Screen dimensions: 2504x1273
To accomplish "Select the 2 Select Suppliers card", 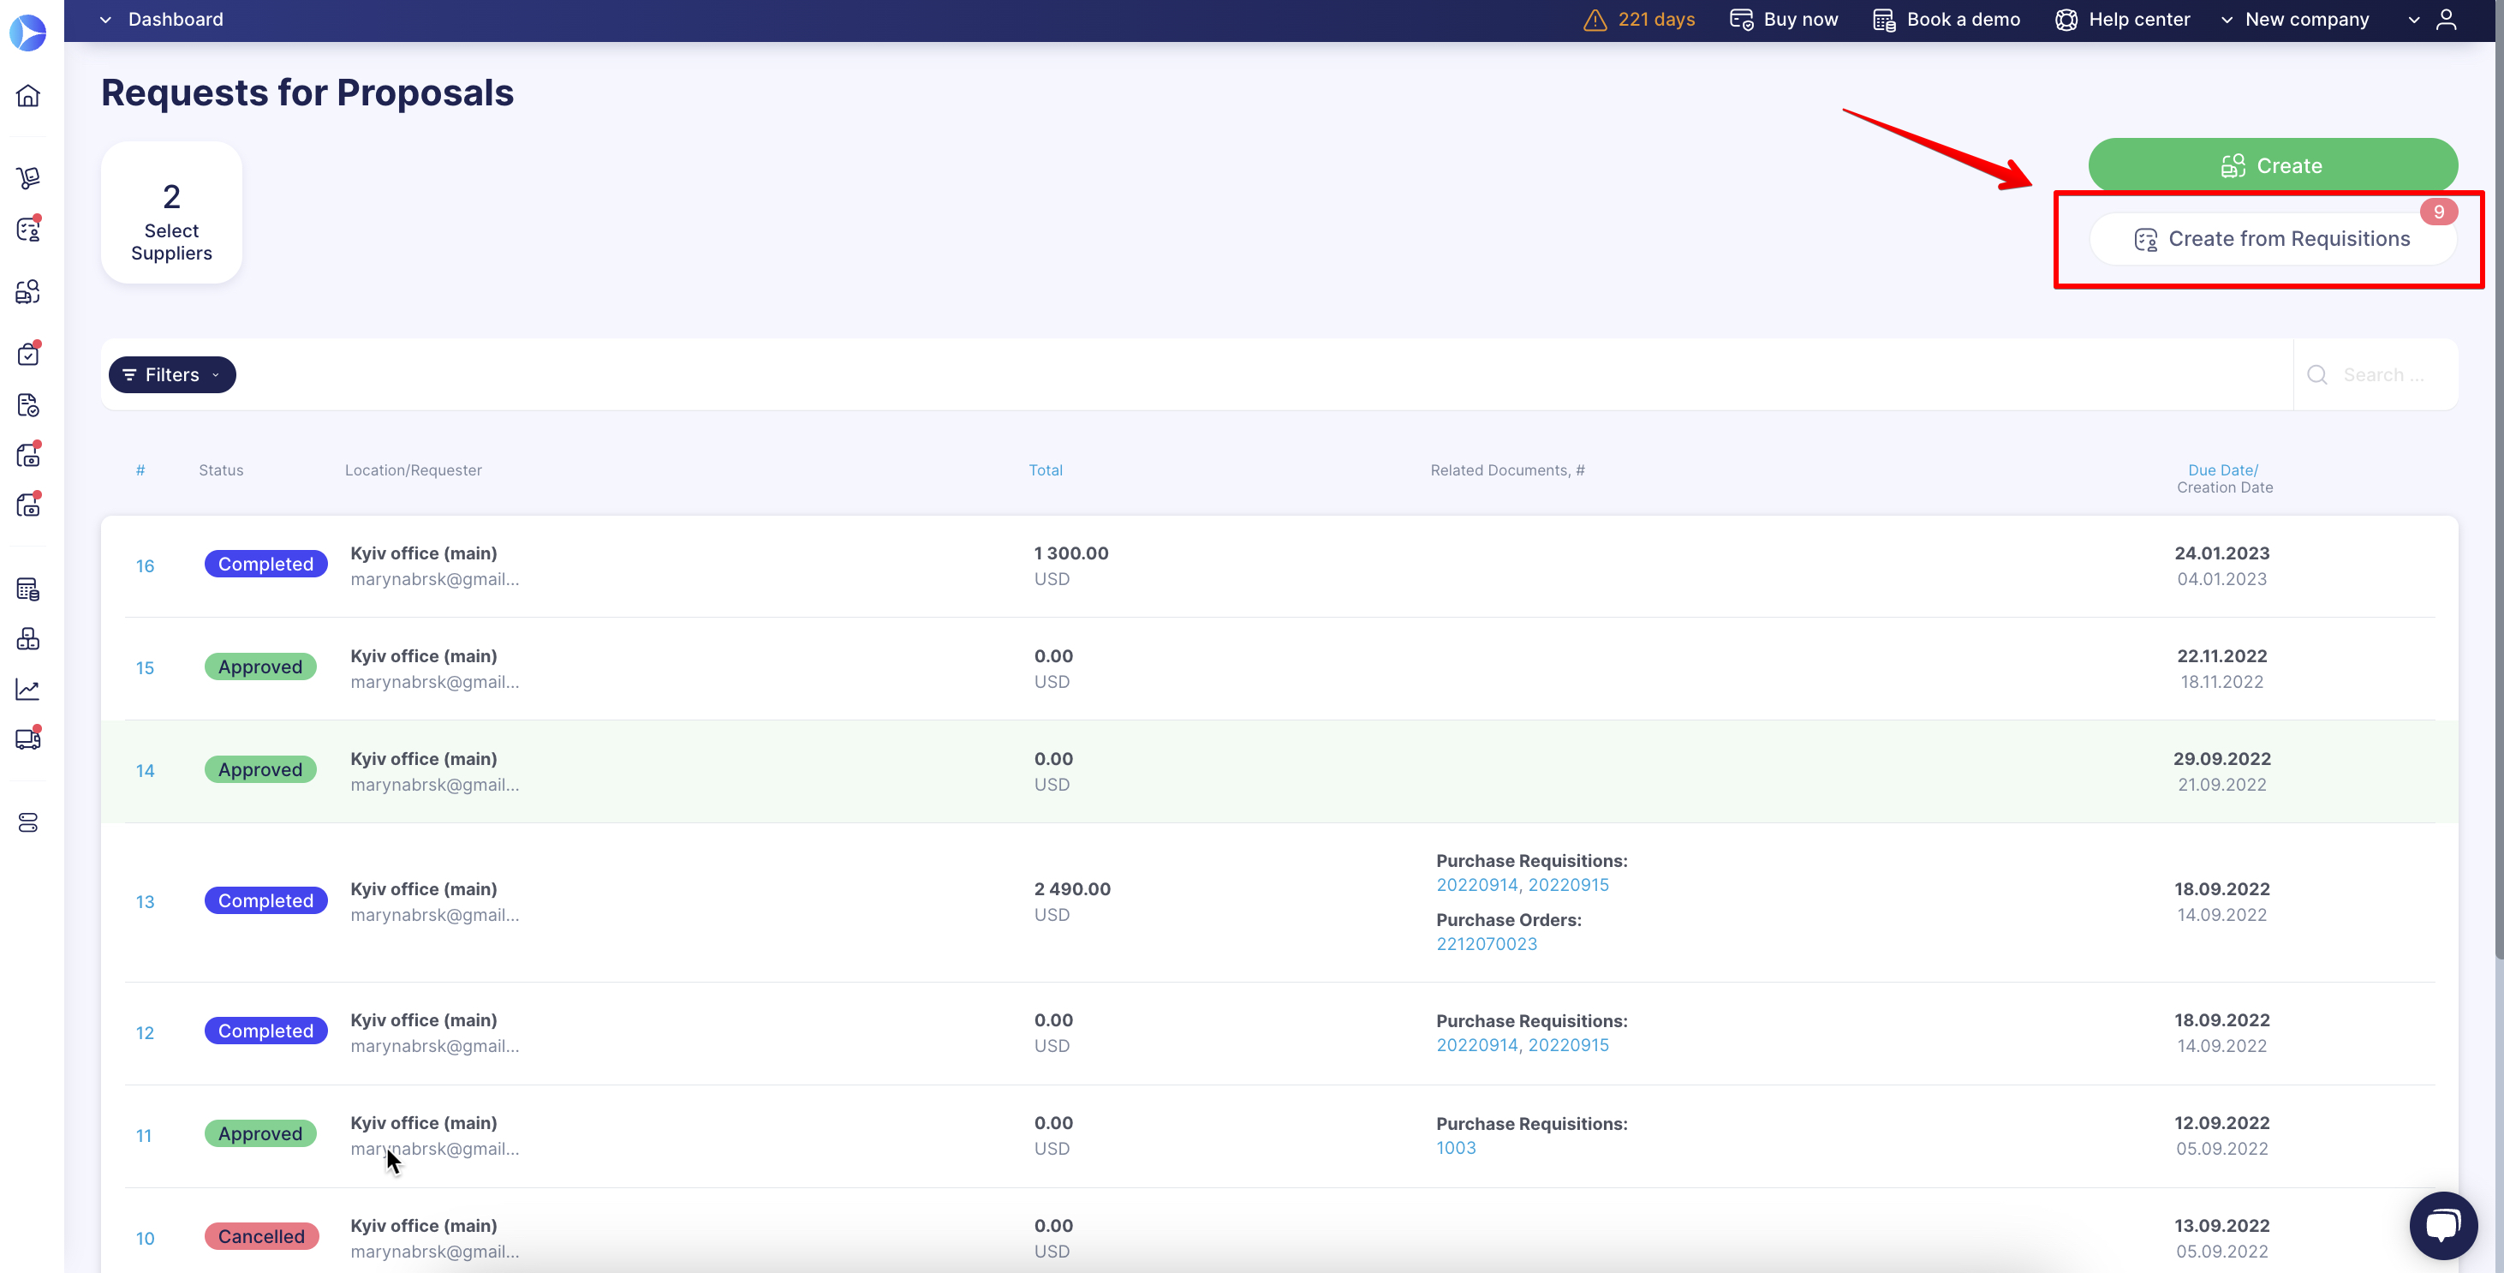I will (171, 213).
